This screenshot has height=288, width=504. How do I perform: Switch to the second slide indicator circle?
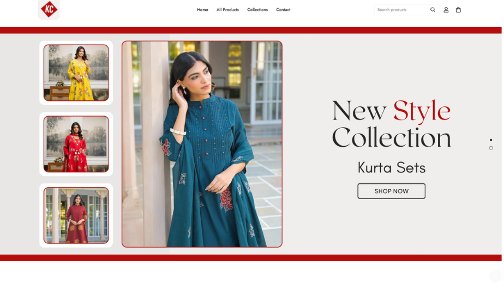coord(491,148)
